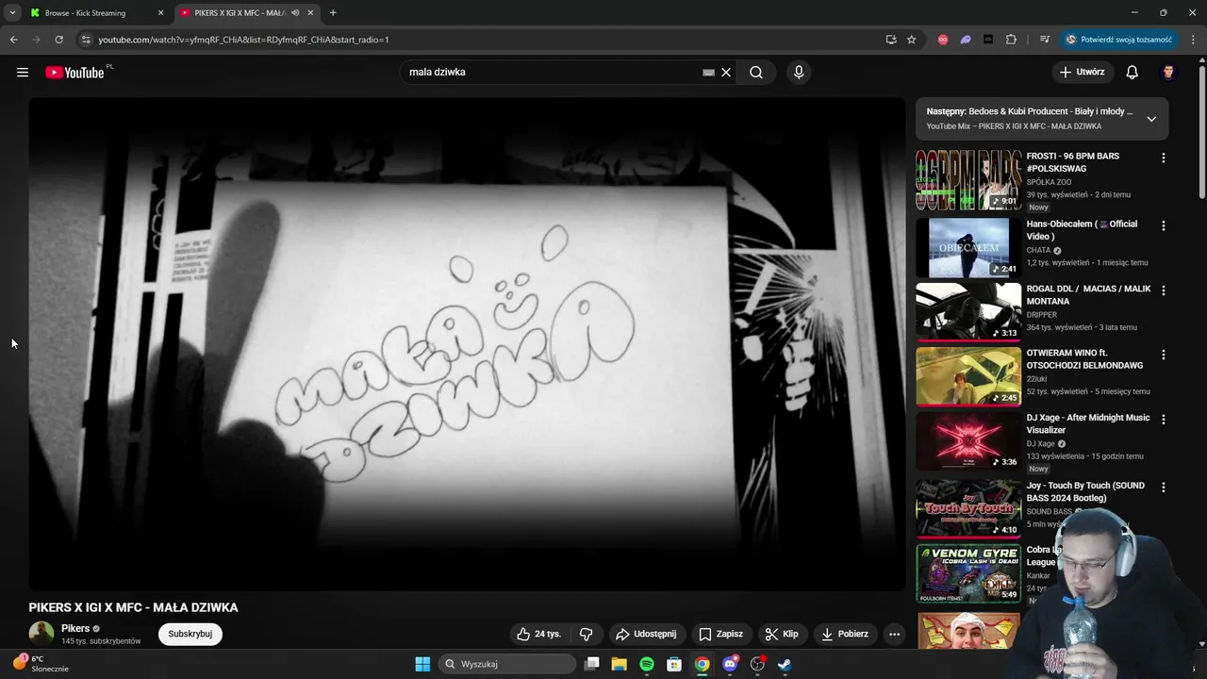This screenshot has height=679, width=1207.
Task: Open the tab search dropdown in Chrome
Action: 12,12
